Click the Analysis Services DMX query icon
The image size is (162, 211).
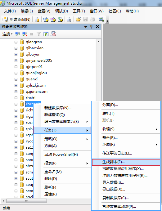(x=53, y=20)
